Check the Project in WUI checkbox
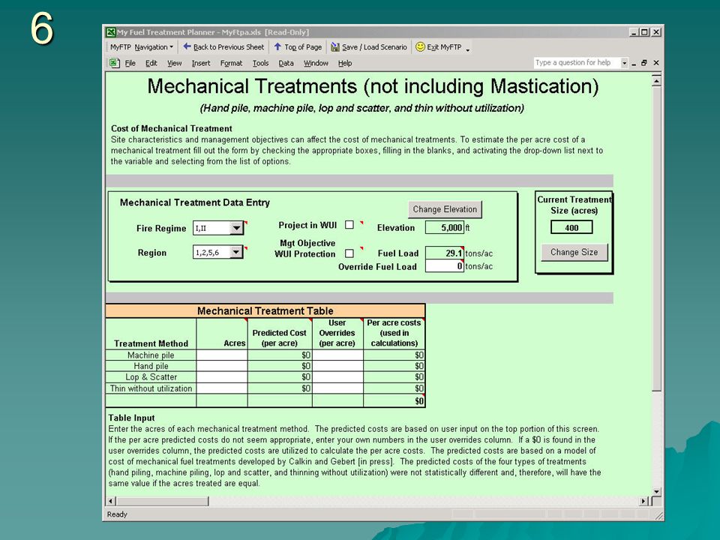 [349, 224]
